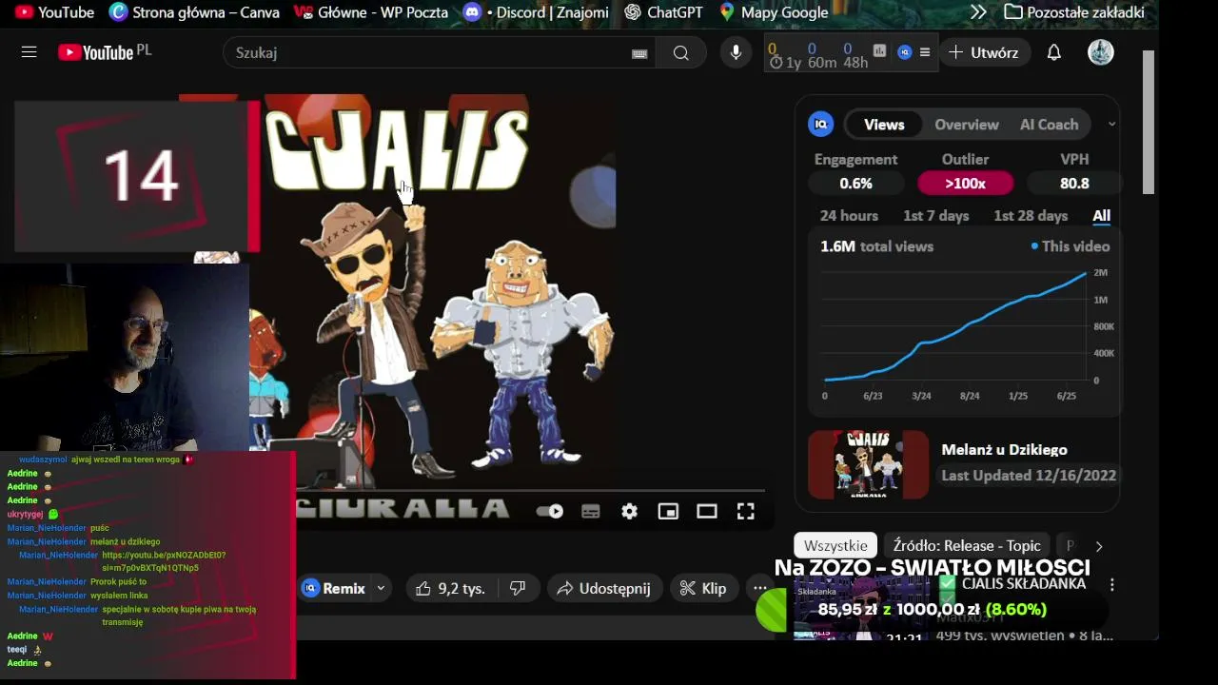Open options for CJALIS SKŁADANKA video
This screenshot has height=685, width=1218.
(1111, 585)
